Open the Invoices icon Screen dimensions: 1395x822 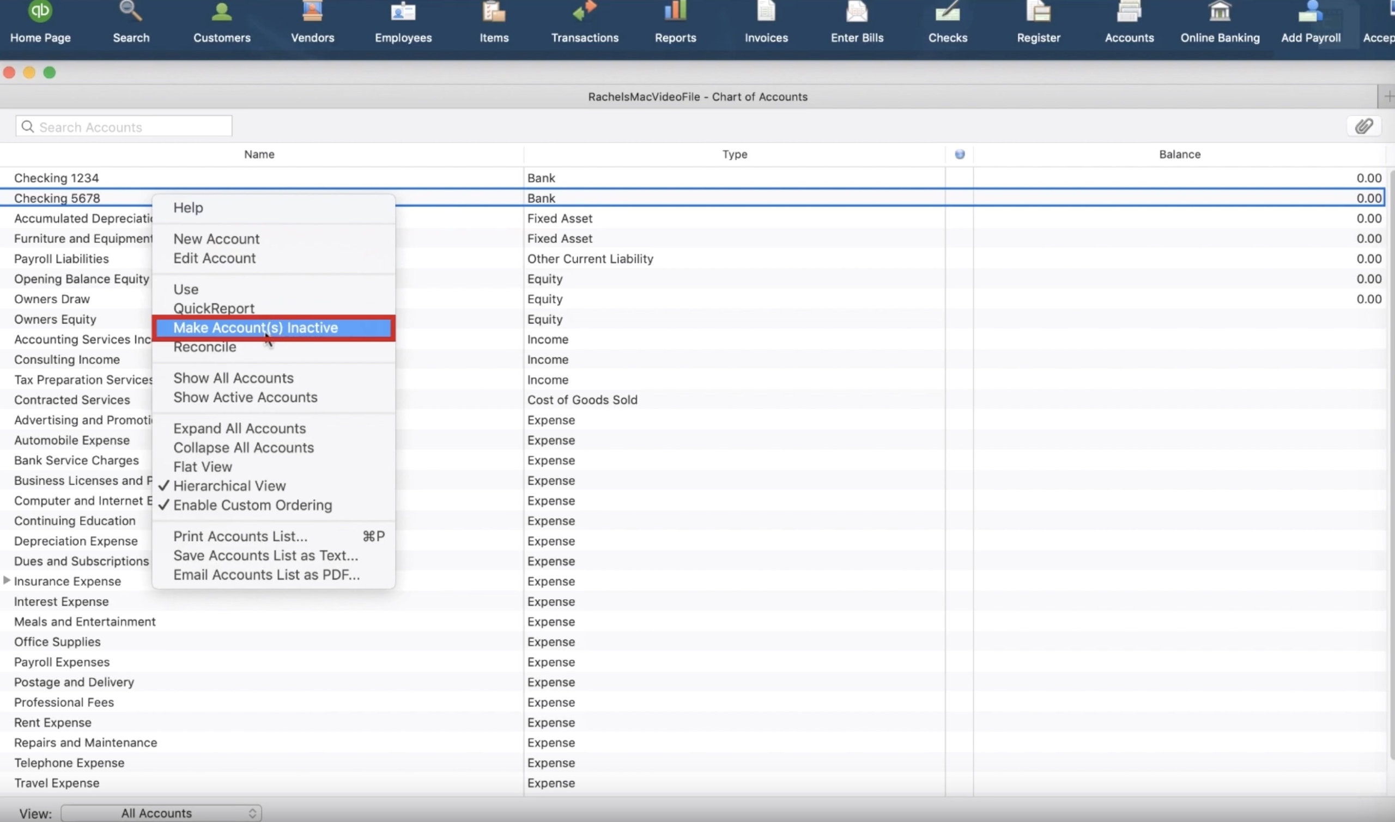point(766,22)
